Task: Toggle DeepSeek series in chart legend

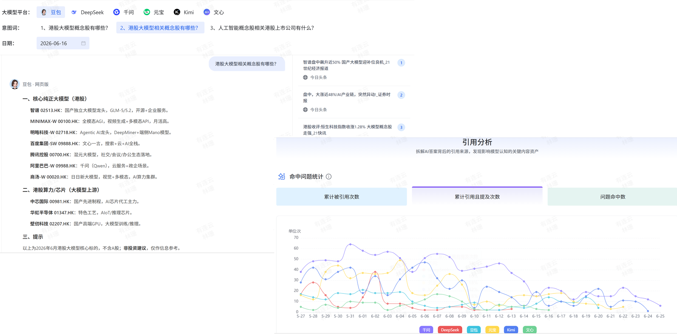Action: pos(450,330)
